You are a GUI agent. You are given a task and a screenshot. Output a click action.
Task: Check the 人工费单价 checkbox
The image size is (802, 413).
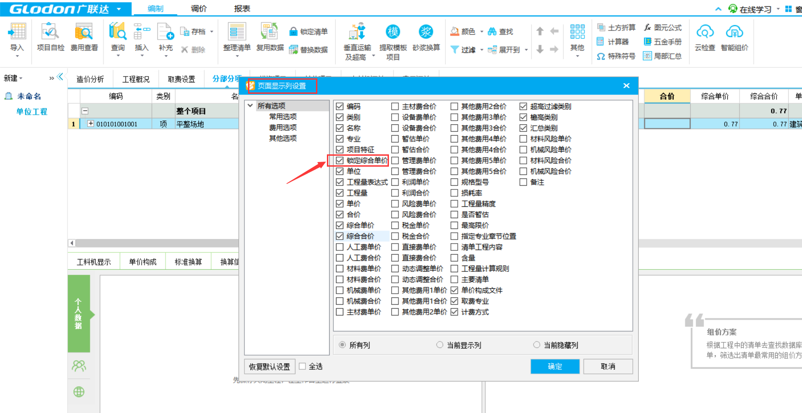click(x=340, y=247)
